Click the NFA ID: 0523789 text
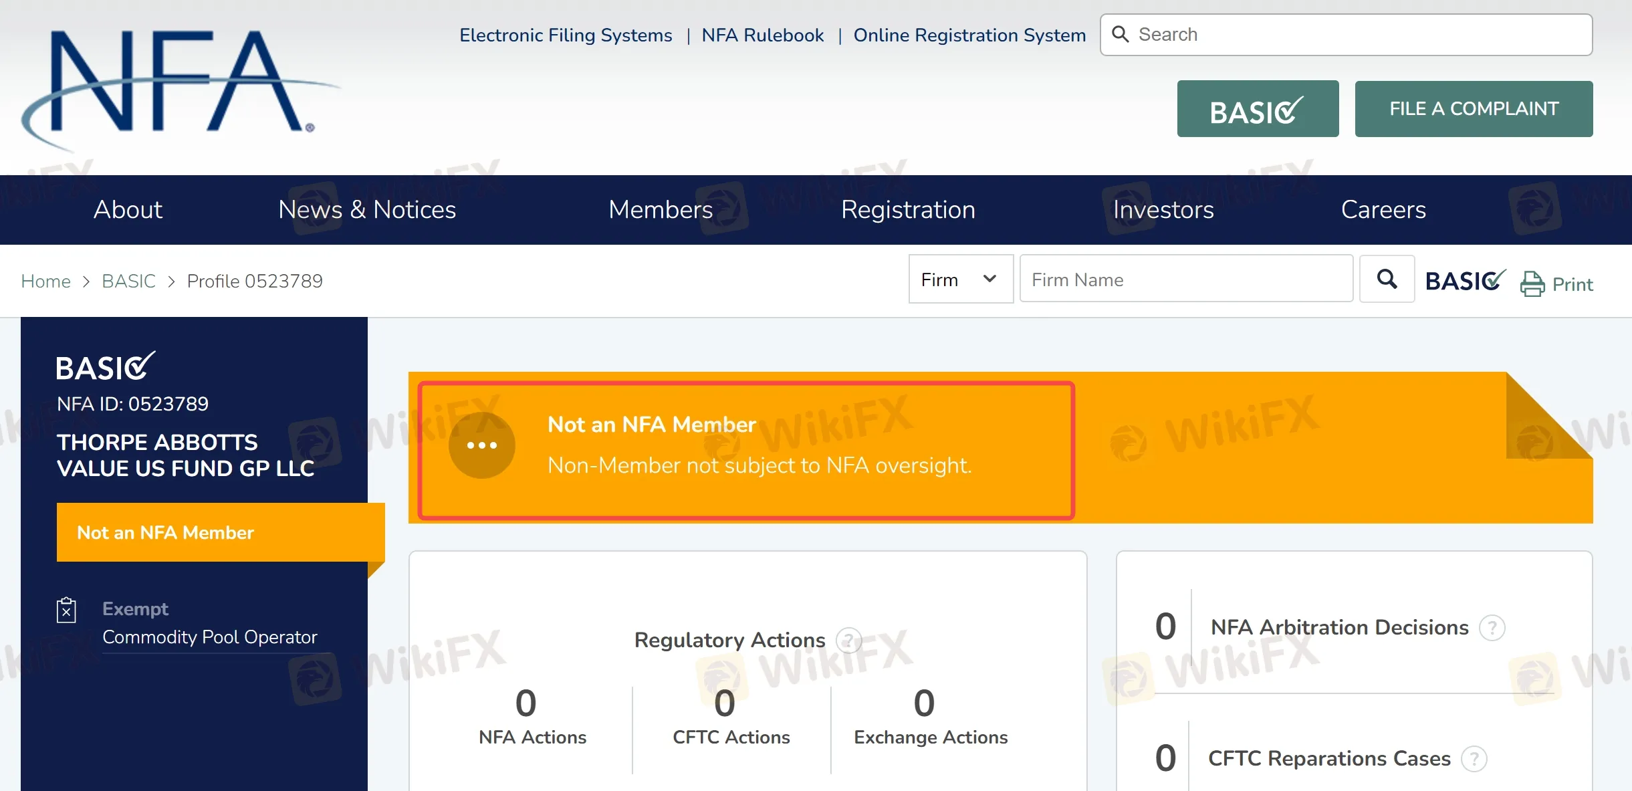 pyautogui.click(x=132, y=404)
